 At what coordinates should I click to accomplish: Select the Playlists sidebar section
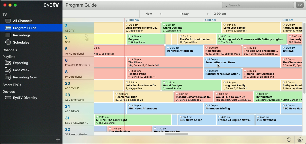(x=9, y=57)
